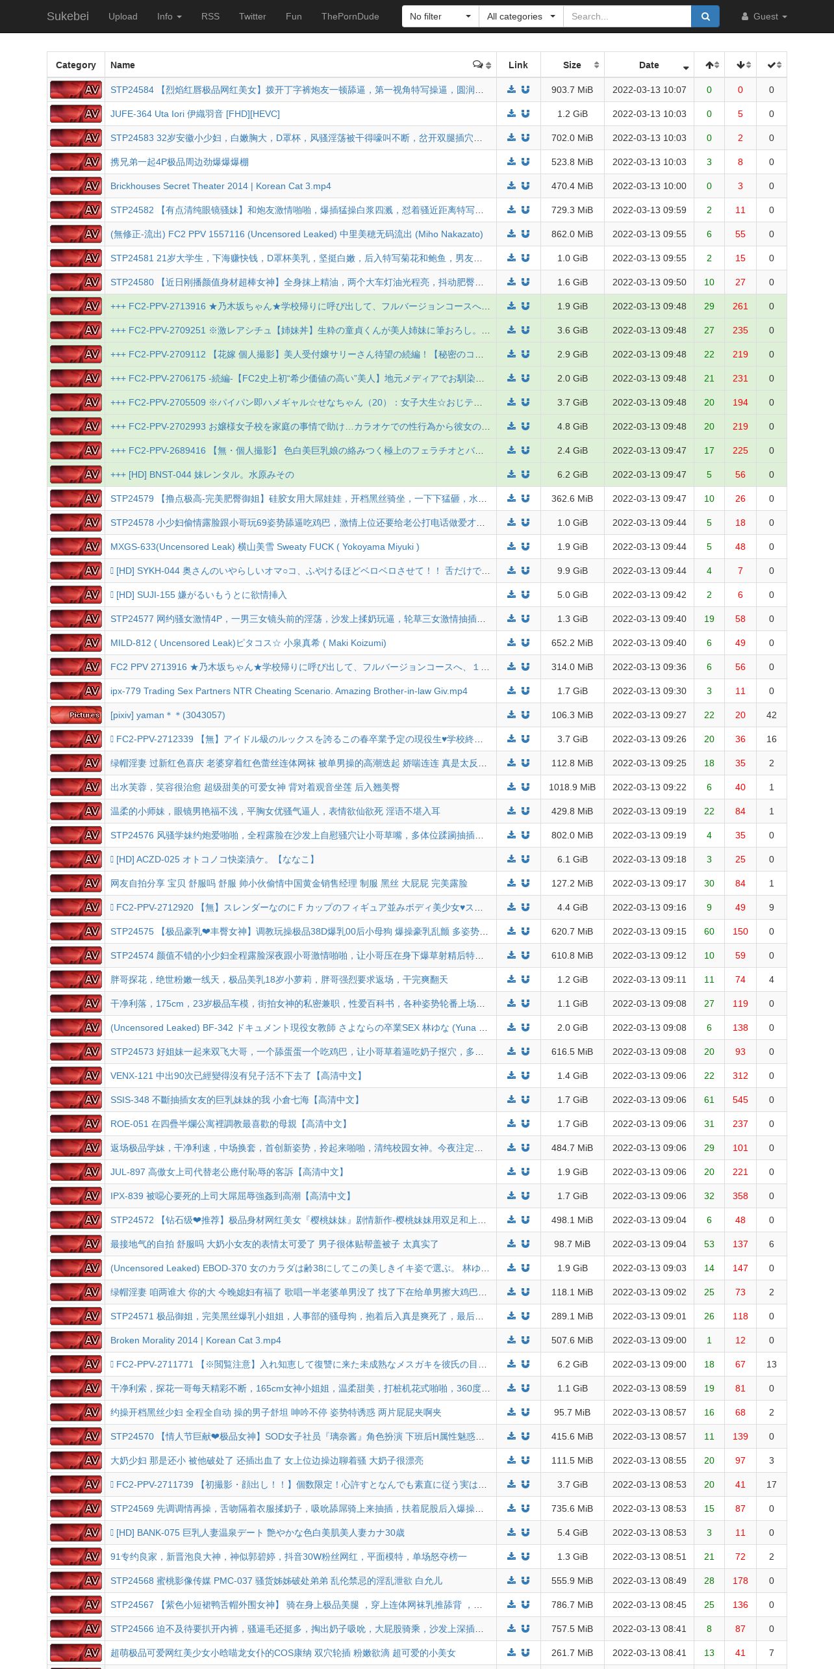
Task: Click size cell "9.9 GiB"
Action: click(572, 571)
